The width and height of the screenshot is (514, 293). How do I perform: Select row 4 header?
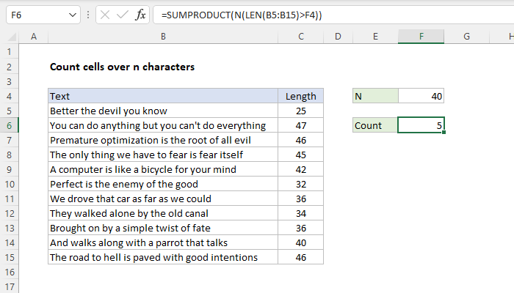(x=9, y=96)
